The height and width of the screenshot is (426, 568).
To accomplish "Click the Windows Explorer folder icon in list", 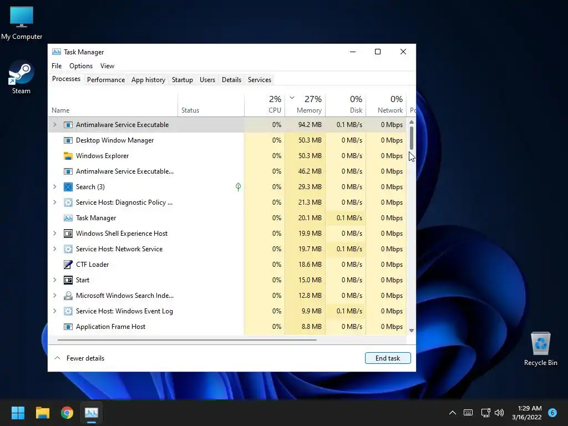I will [68, 156].
